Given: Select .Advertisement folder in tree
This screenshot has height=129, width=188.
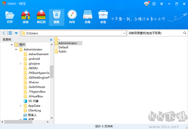Looking at the screenshot, I should [x=36, y=54].
